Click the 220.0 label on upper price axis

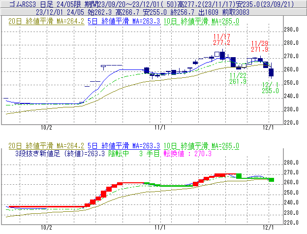coord(291,123)
